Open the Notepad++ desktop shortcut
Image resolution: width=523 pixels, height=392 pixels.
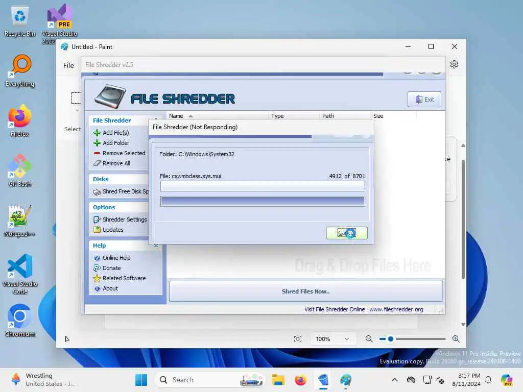(x=20, y=220)
